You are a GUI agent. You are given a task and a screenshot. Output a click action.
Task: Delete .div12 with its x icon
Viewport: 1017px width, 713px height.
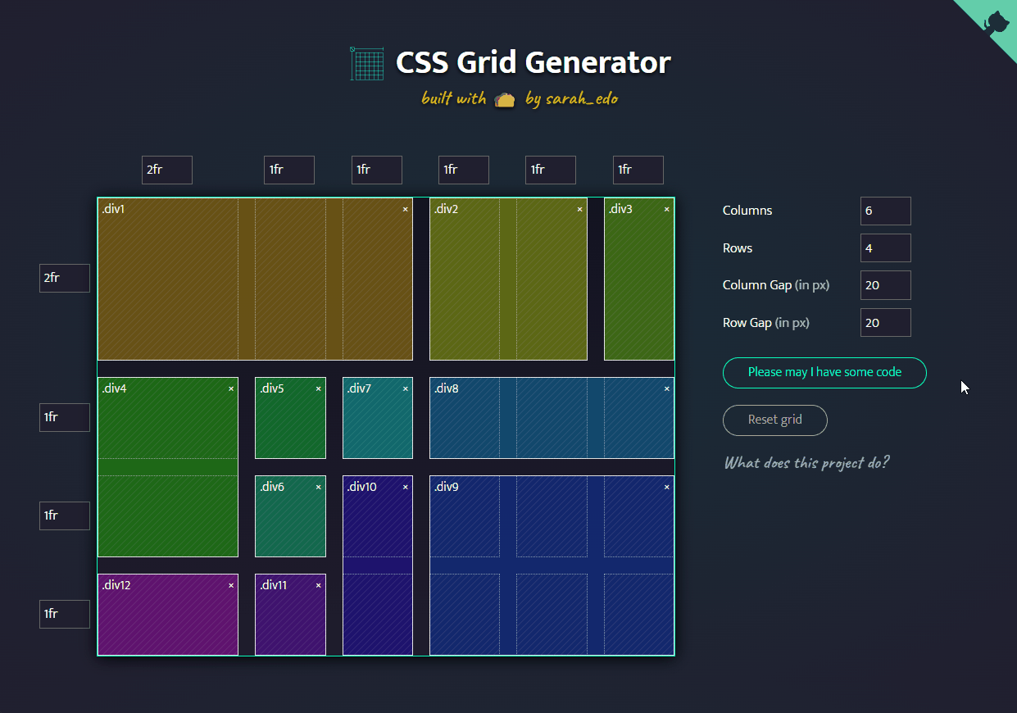click(x=231, y=586)
